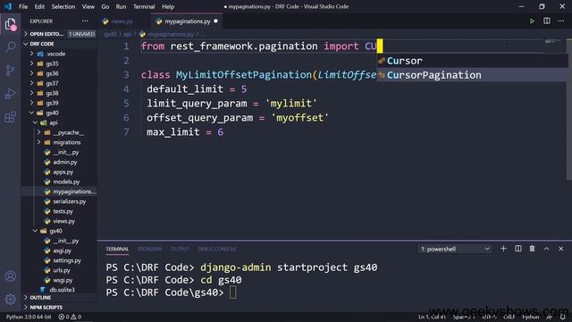
Task: Open the File menu
Action: click(x=23, y=6)
